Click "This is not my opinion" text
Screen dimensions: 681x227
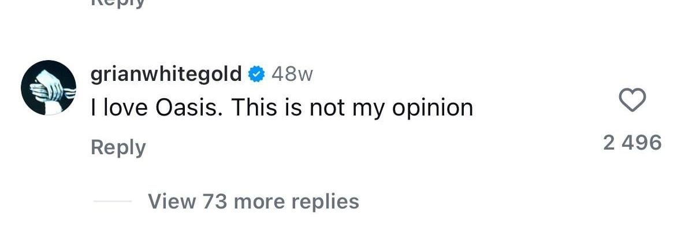(x=352, y=109)
